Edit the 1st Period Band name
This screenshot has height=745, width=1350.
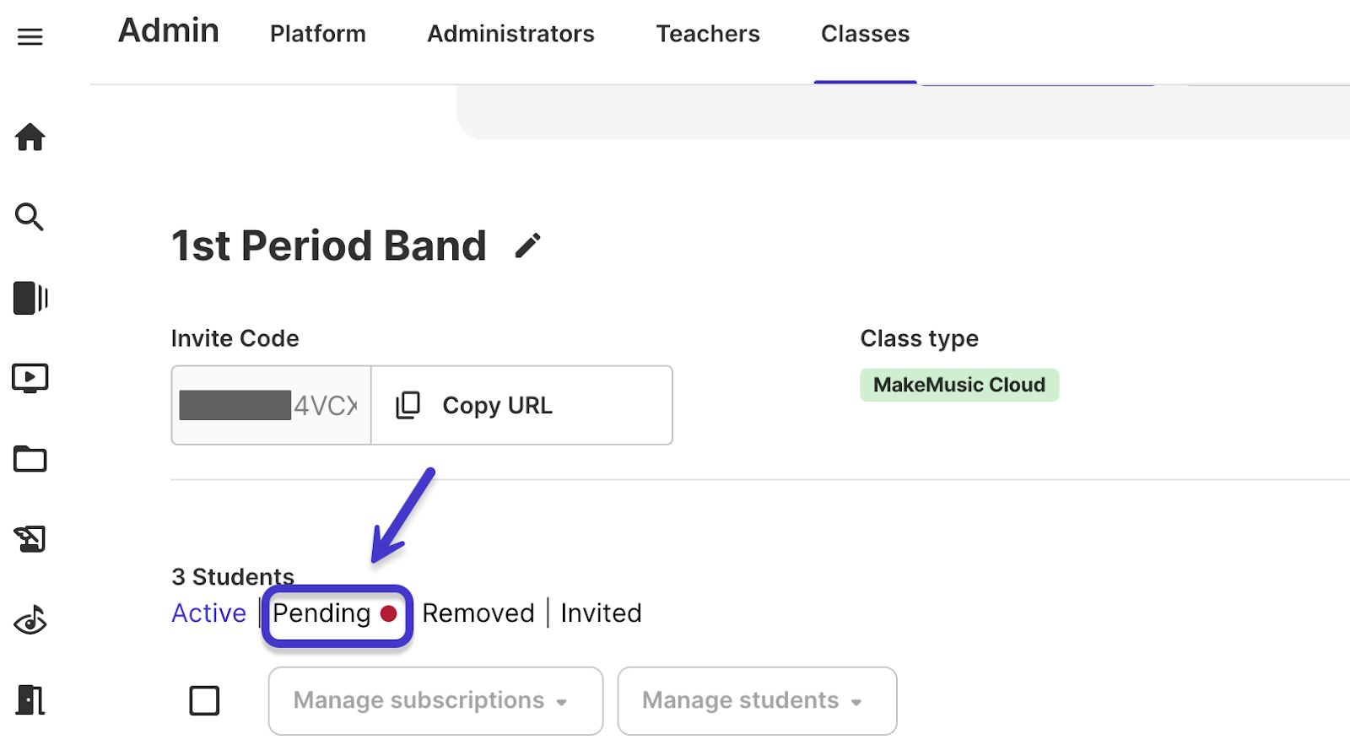click(x=528, y=246)
